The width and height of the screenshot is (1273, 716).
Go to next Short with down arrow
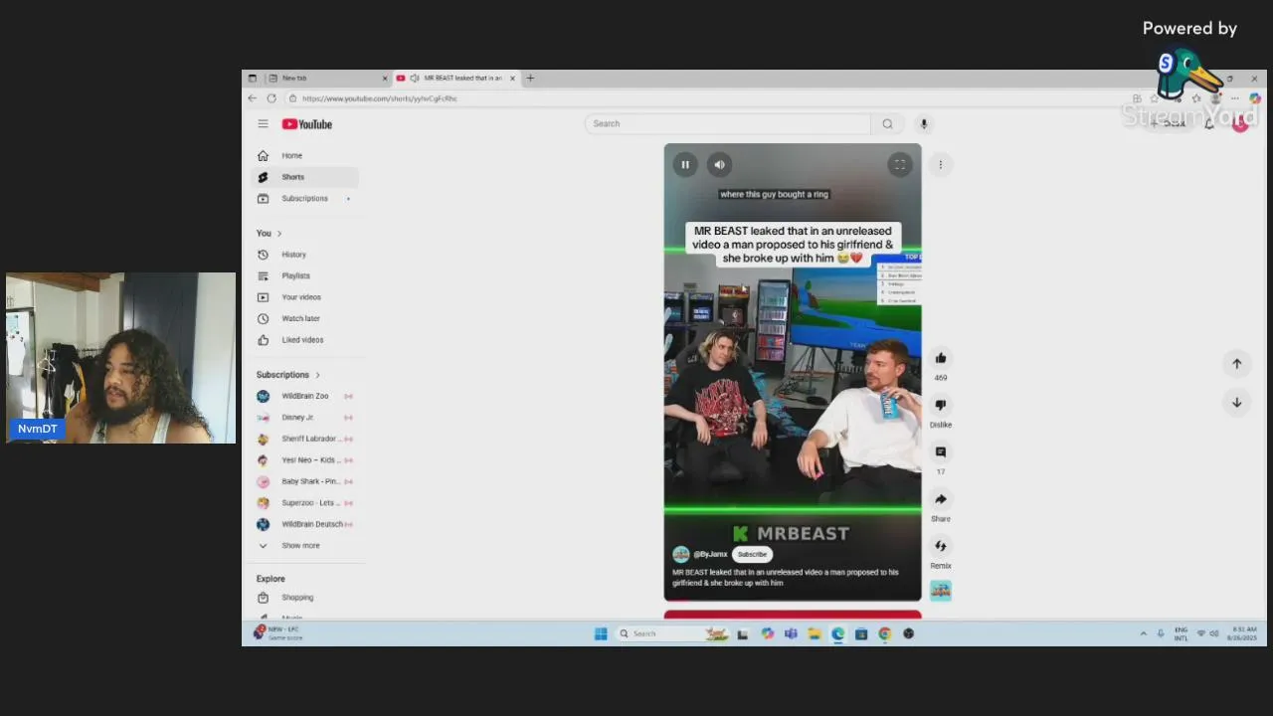click(1236, 403)
